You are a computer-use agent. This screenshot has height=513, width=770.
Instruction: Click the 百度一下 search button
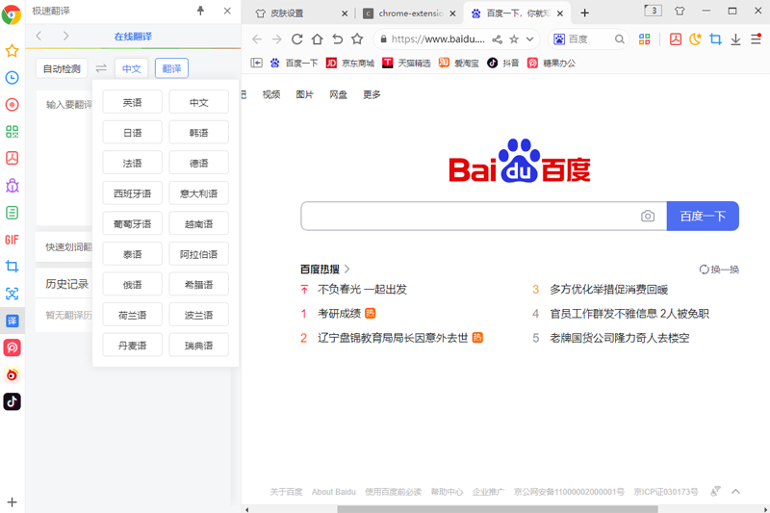coord(703,216)
